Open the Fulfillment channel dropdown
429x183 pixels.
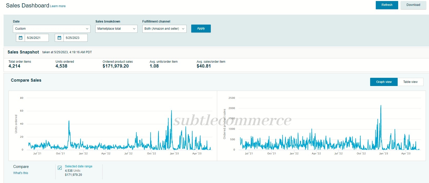click(x=164, y=29)
